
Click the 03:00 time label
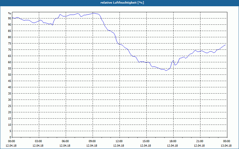(39, 141)
